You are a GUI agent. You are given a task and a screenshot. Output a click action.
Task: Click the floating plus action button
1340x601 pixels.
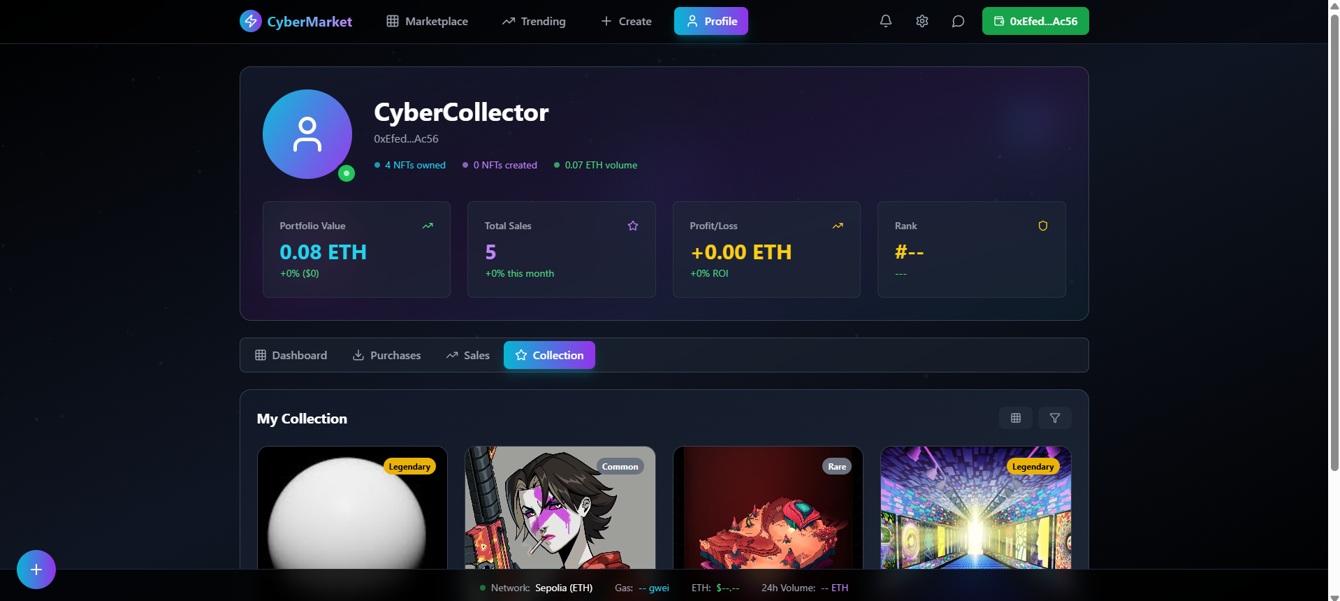tap(36, 570)
